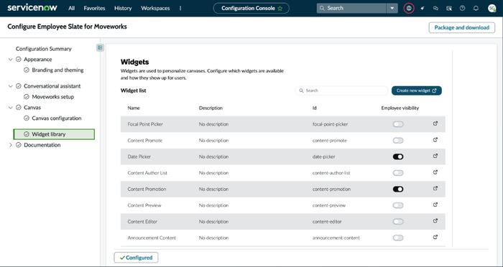Disable visibility for Content Promotion
Screen dimensions: 503x267
pyautogui.click(x=398, y=189)
